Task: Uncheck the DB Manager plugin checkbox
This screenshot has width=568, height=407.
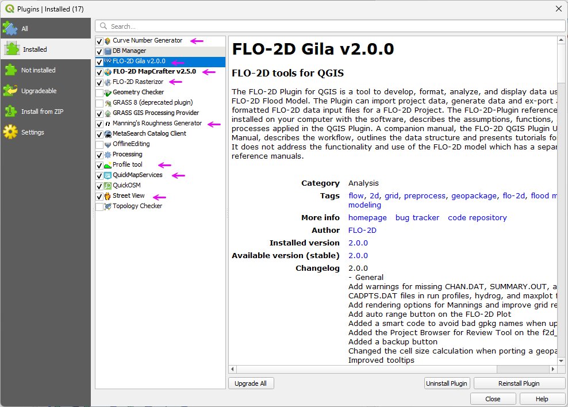Action: point(99,51)
